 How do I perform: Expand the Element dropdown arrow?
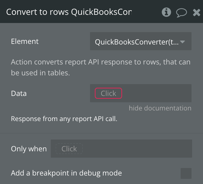pyautogui.click(x=182, y=42)
